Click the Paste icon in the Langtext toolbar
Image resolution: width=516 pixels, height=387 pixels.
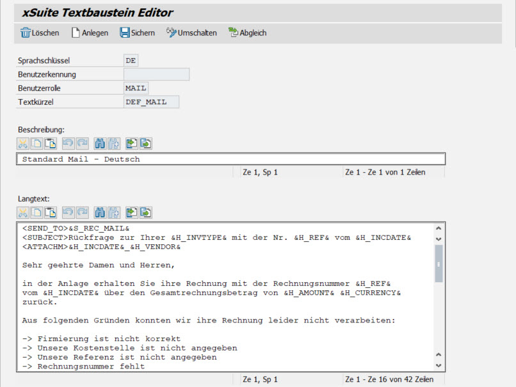click(x=51, y=212)
